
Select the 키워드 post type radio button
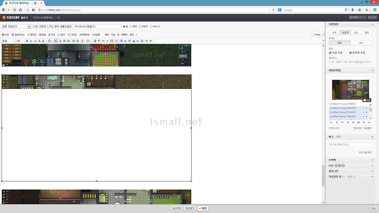[140, 27]
